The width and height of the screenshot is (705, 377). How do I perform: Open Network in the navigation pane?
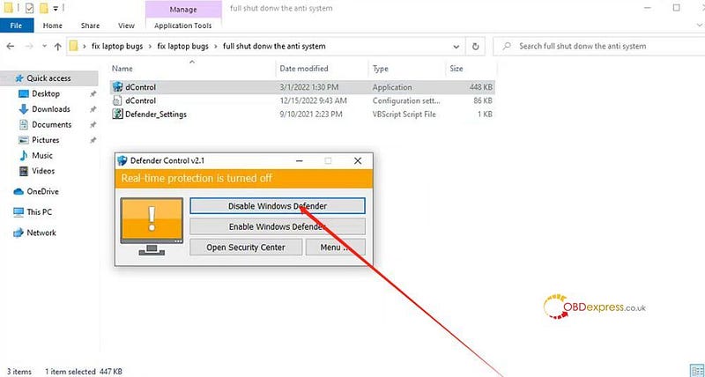tap(41, 233)
